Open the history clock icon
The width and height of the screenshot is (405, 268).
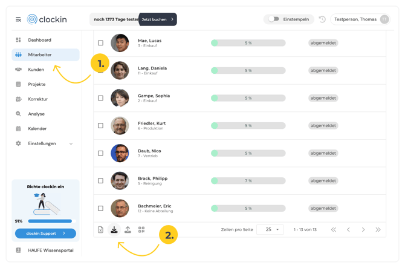coord(322,19)
